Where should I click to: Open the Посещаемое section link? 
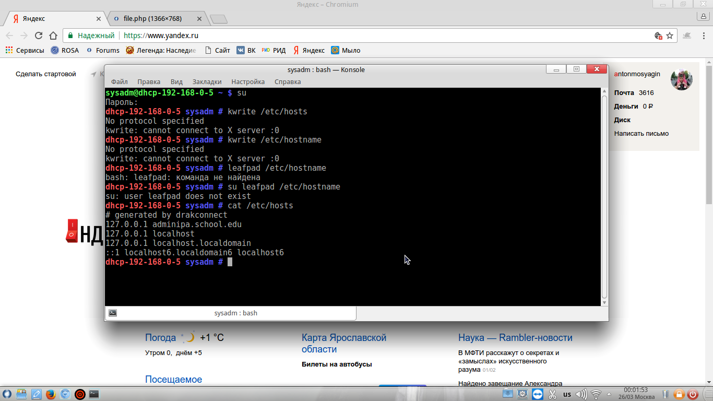point(173,380)
